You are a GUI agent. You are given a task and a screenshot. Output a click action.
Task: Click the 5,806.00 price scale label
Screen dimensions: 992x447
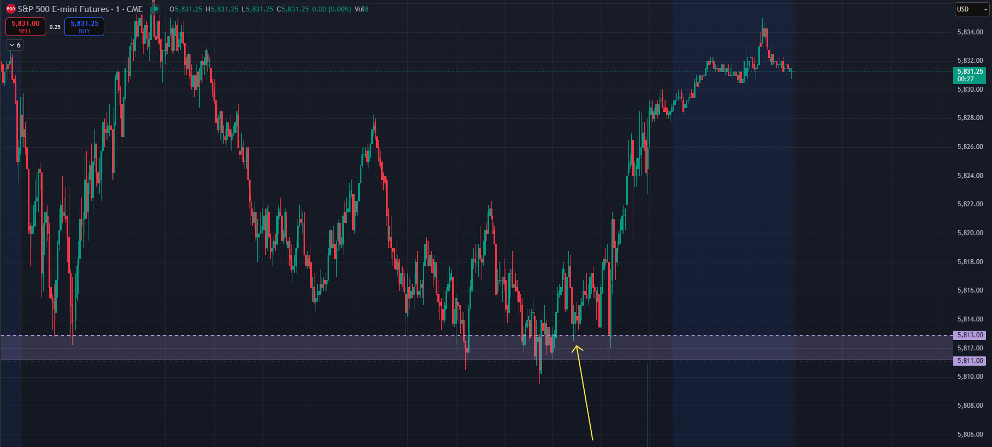[970, 434]
